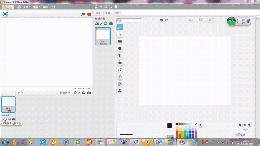Click the red stop button
Screen dimensions: 260x146
point(89,14)
